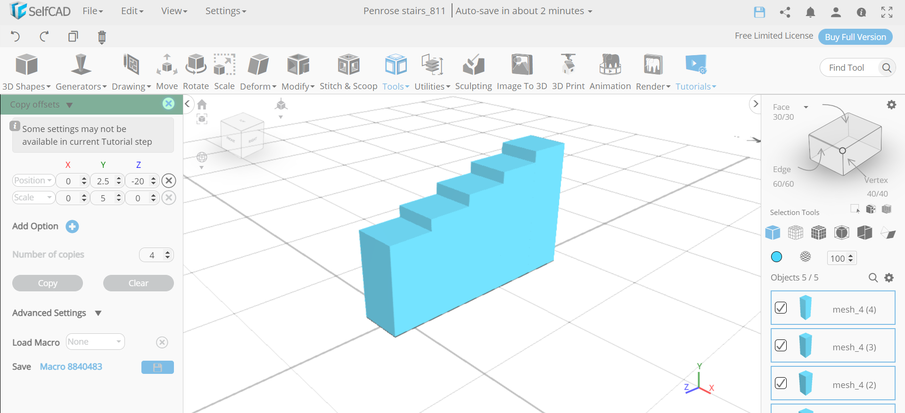Open the Drawing tools dropdown

pos(131,72)
